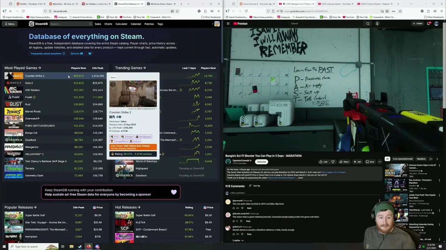Click the SteamDB search magnifier icon
The image size is (446, 250).
point(91,24)
